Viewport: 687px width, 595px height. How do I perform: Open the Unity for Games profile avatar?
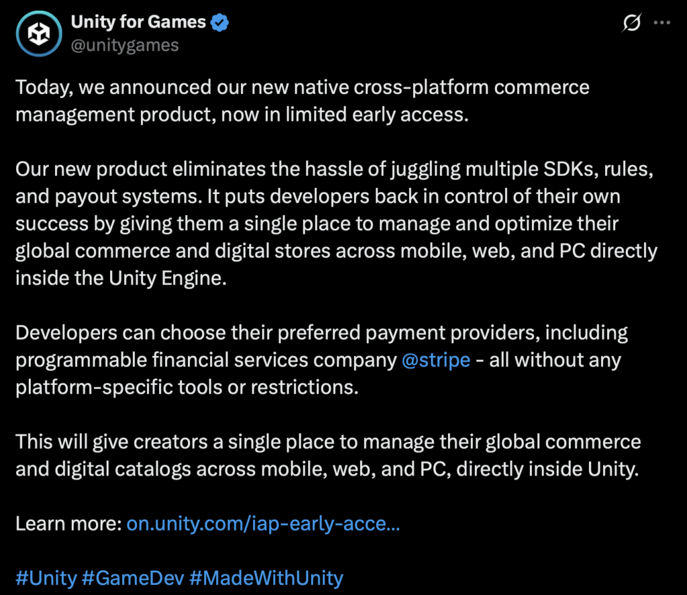(39, 34)
